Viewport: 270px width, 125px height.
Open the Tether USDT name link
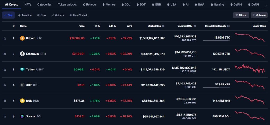coord(35,70)
